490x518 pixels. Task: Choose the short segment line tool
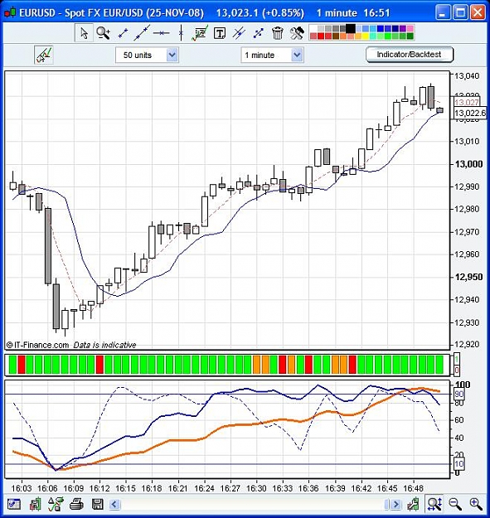123,33
